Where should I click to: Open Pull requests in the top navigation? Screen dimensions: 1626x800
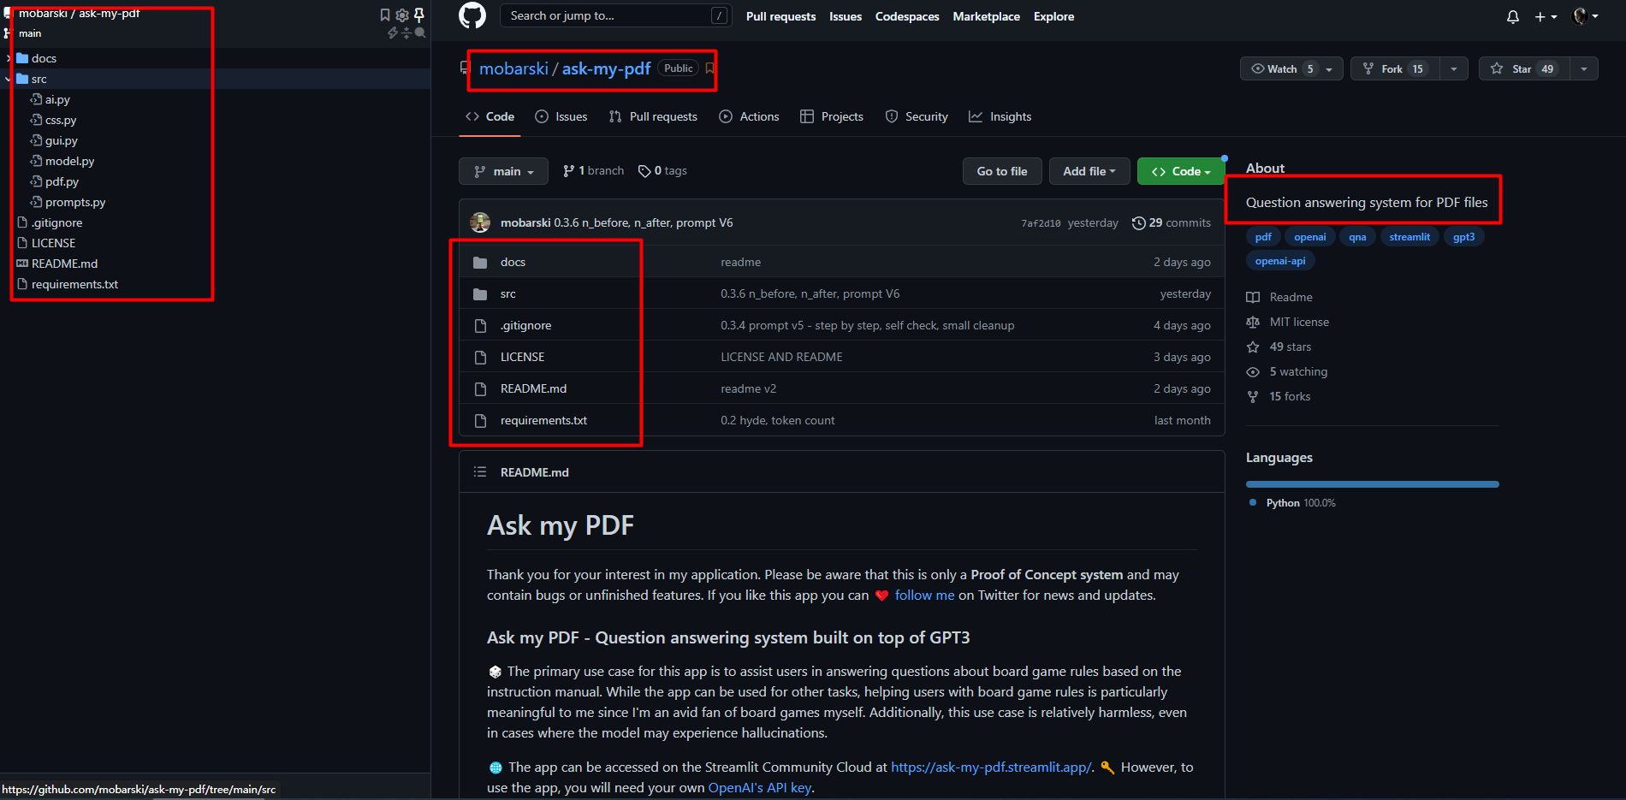pyautogui.click(x=780, y=16)
